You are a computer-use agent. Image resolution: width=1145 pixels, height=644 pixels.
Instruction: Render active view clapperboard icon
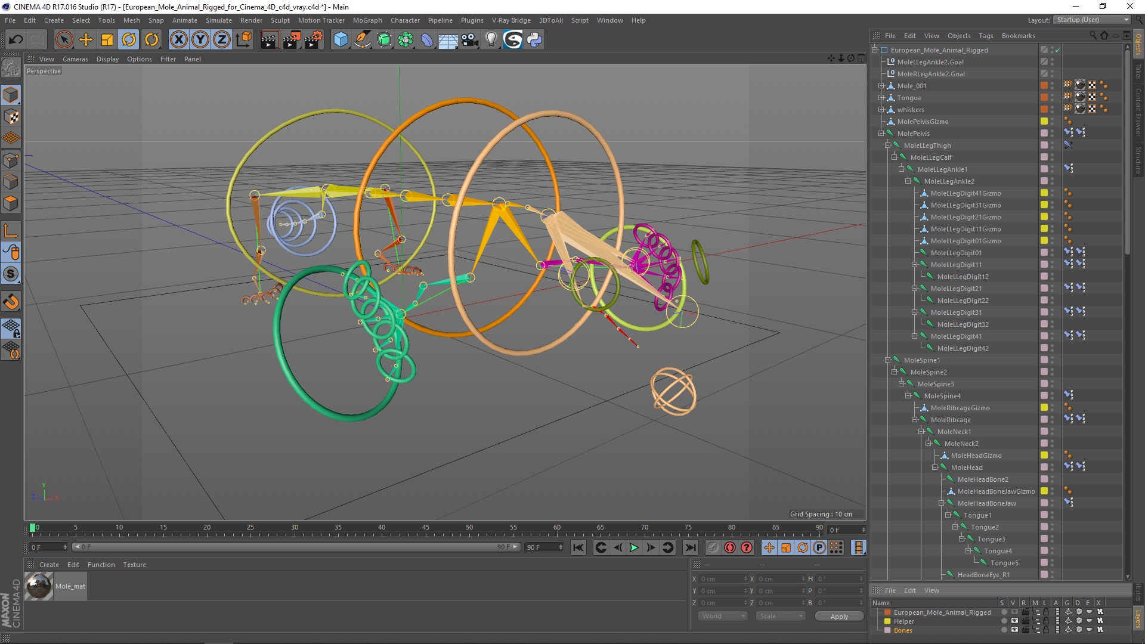tap(270, 40)
